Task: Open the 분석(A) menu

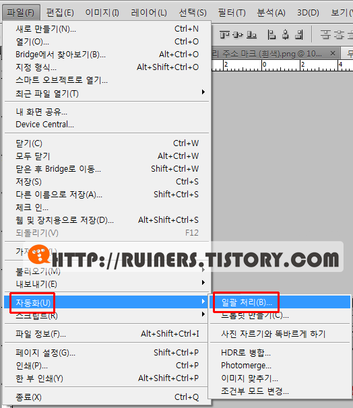Action: click(x=271, y=13)
